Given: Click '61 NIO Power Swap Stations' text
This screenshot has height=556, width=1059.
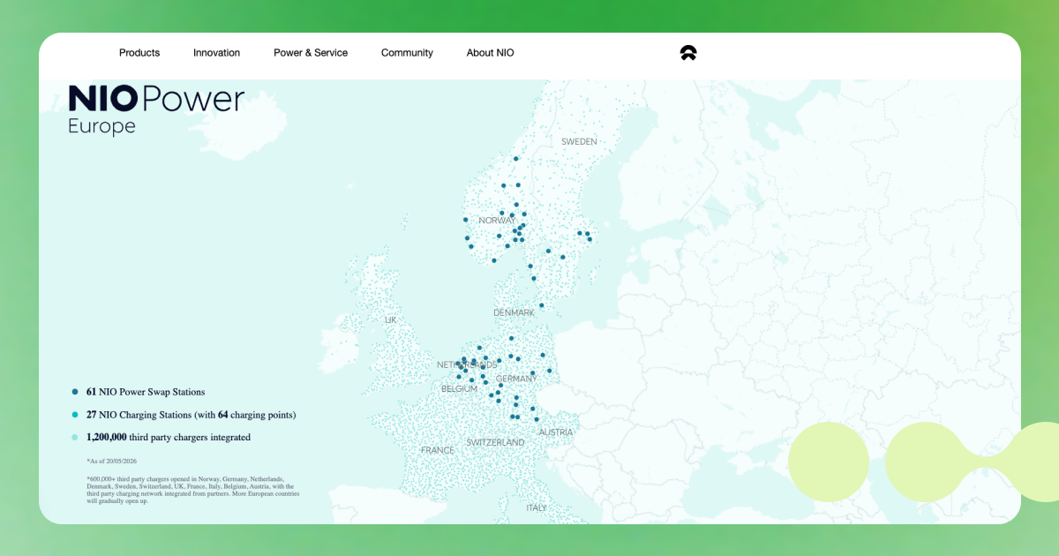Looking at the screenshot, I should [146, 392].
